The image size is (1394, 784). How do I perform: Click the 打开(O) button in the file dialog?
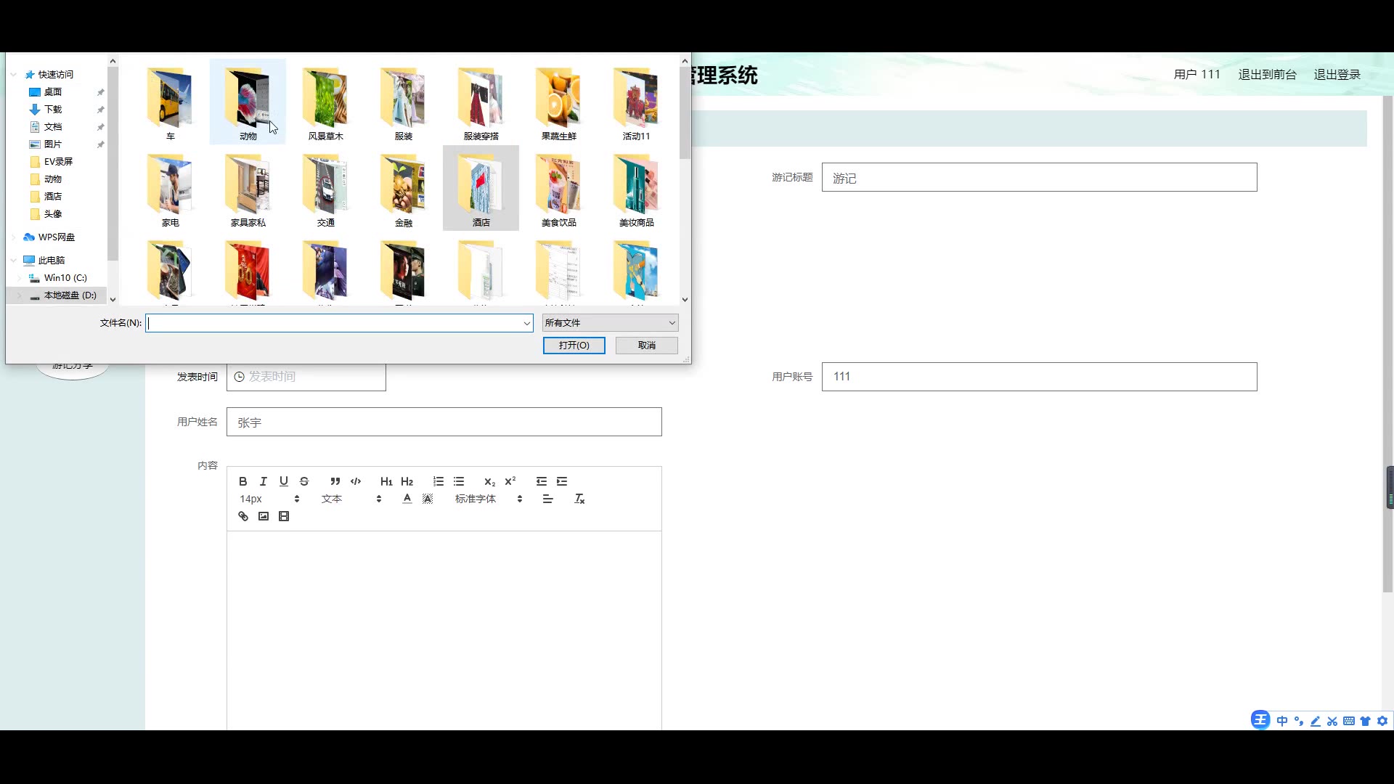tap(574, 345)
